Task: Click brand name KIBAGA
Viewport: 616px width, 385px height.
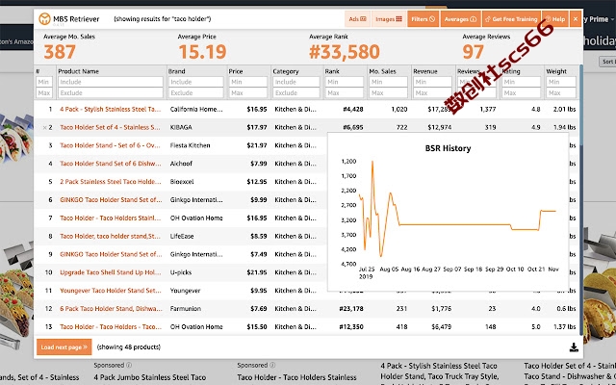Action: pos(181,127)
